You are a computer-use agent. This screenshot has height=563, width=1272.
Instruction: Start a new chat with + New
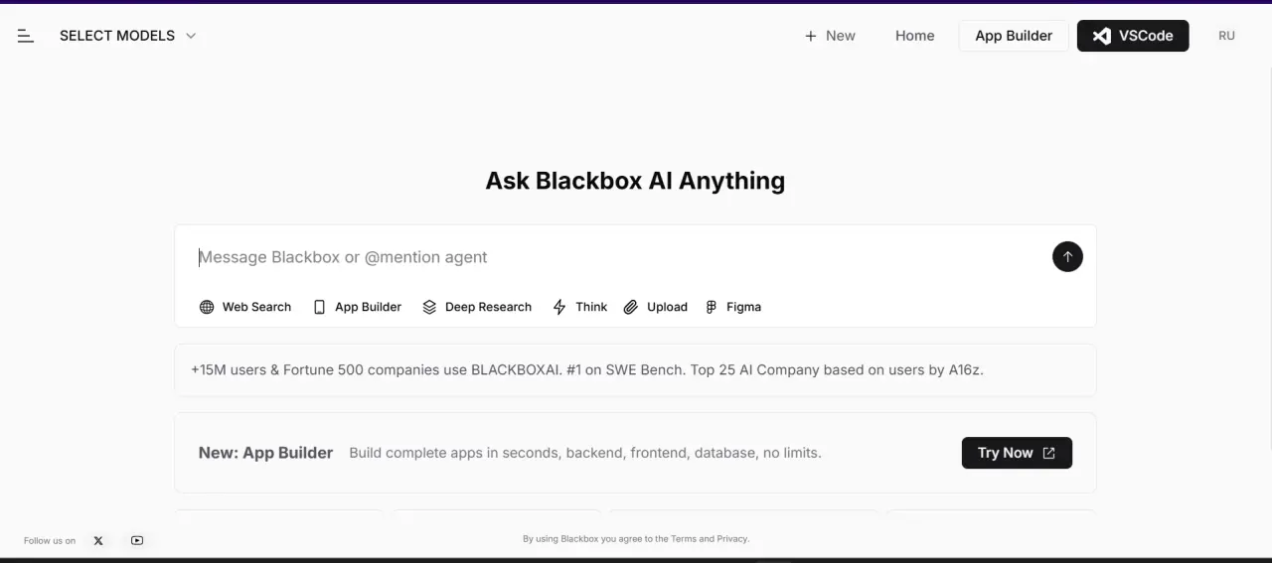(830, 36)
